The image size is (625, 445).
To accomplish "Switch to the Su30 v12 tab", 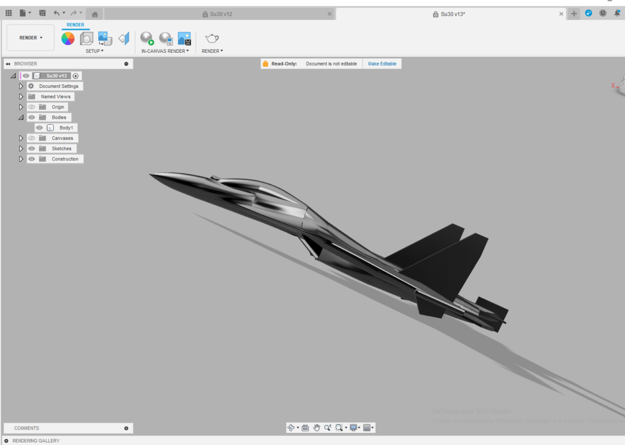I will [221, 14].
